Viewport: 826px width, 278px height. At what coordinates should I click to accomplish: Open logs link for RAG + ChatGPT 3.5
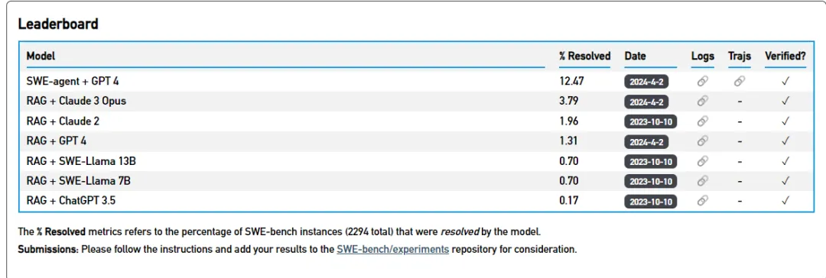tap(702, 201)
